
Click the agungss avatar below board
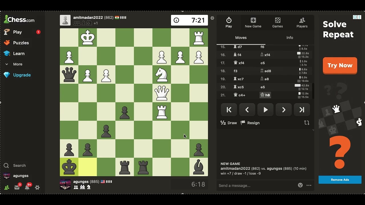coord(65,184)
